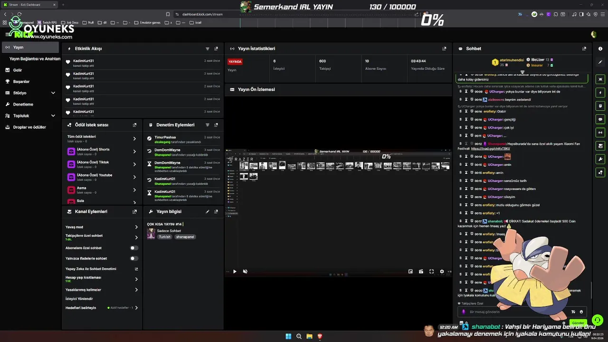Pop out the Etkinlik Akışı panel

point(216,48)
